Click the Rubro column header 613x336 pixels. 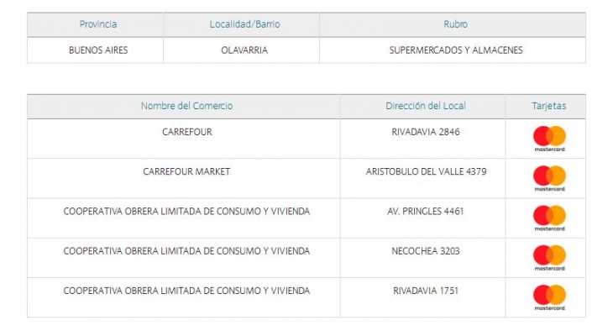[x=455, y=24]
